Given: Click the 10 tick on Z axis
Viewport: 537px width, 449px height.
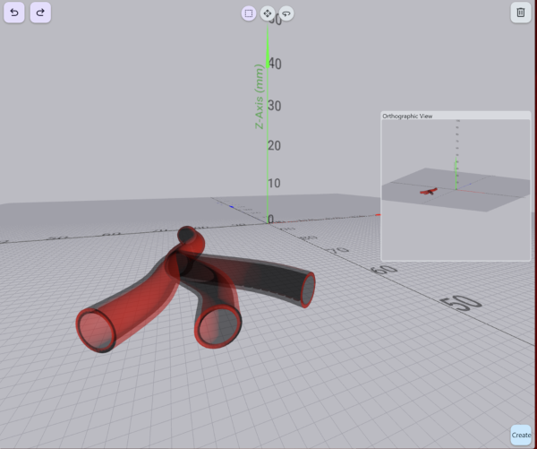Looking at the screenshot, I should coord(275,183).
